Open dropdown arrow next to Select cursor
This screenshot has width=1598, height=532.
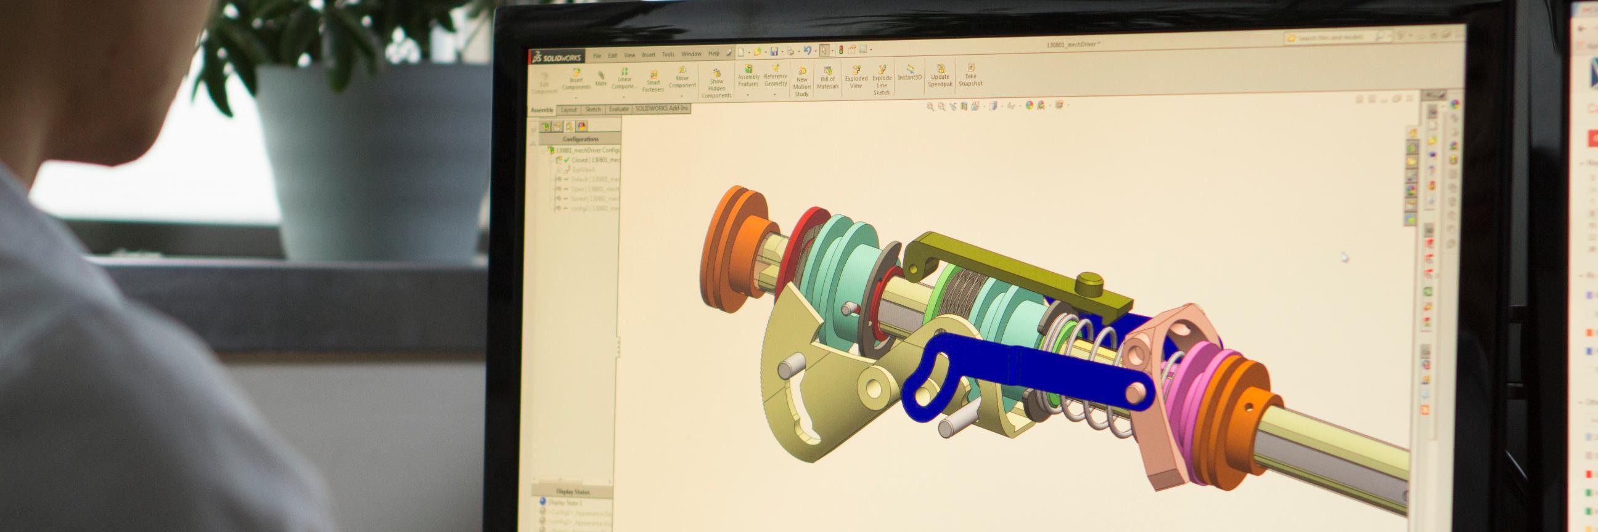[x=832, y=50]
